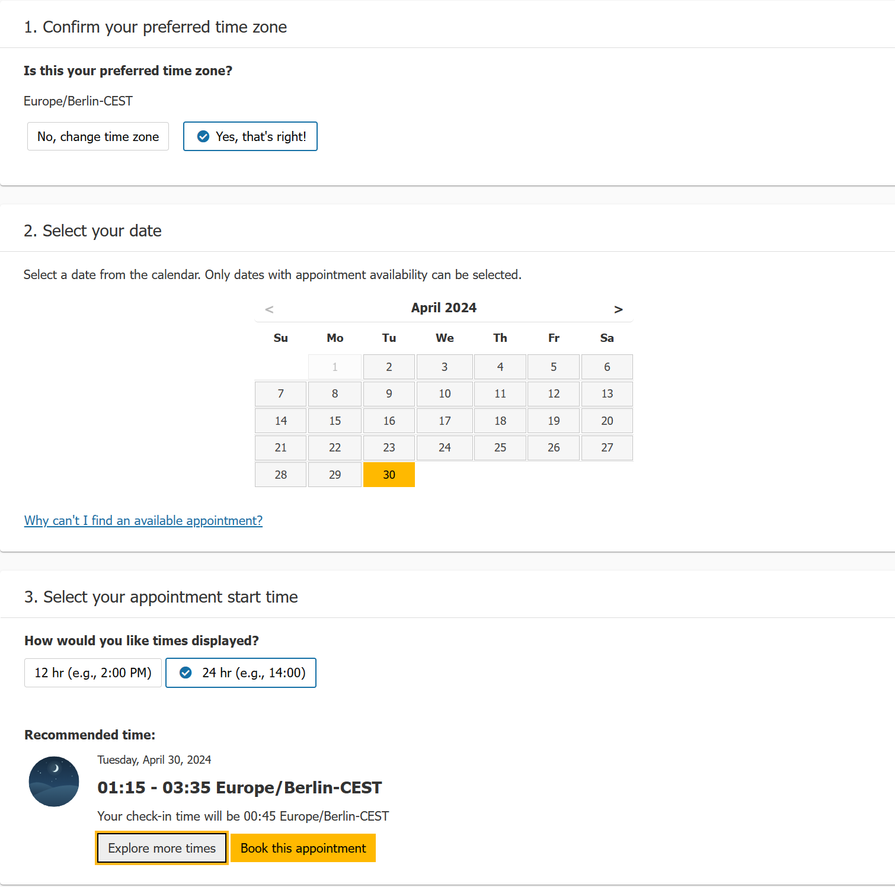This screenshot has height=887, width=895.
Task: Keep times displayed in 24 hr format
Action: coord(241,673)
